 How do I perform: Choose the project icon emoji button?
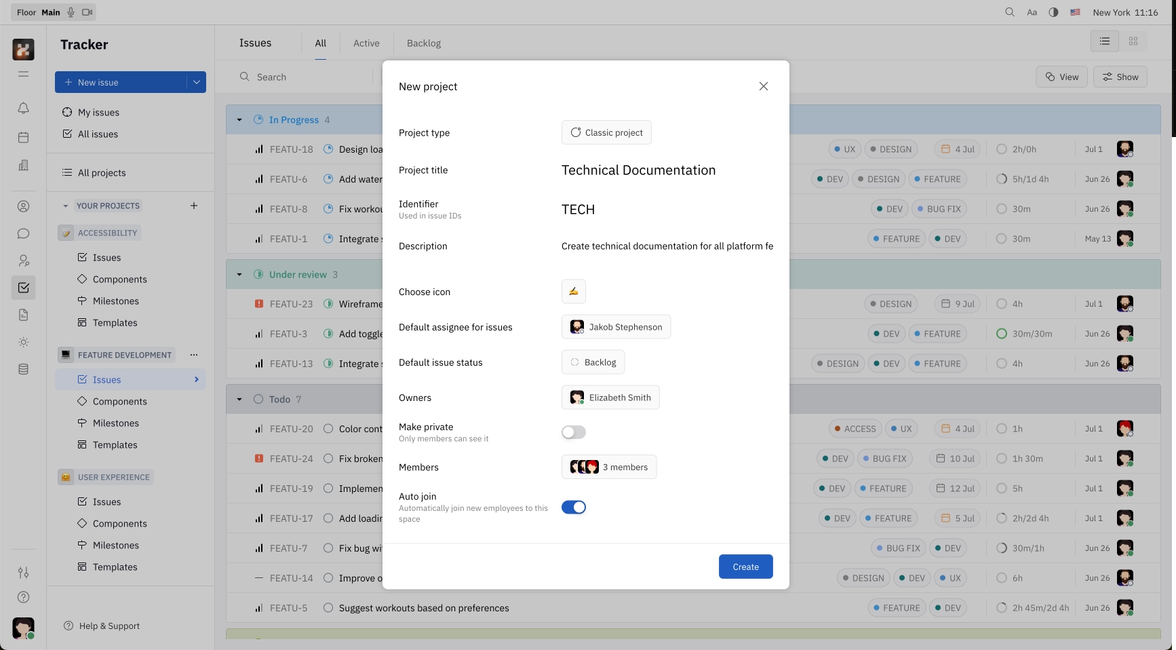573,292
